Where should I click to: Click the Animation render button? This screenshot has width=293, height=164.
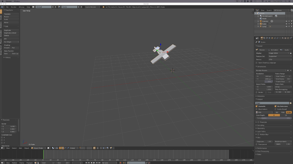tap(273, 50)
